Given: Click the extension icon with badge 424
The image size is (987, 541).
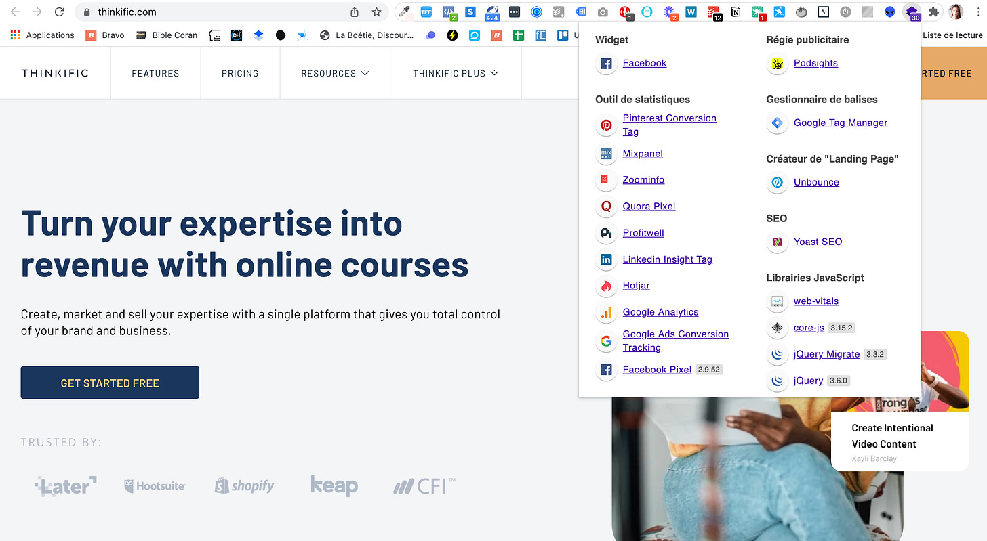Looking at the screenshot, I should point(492,12).
